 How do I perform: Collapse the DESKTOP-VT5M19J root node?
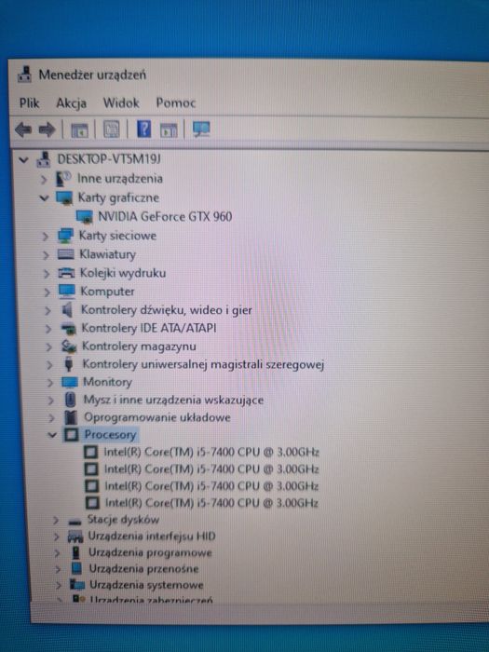pos(23,159)
